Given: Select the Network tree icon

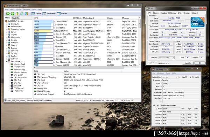Looking at the screenshot, I should point(9,43).
